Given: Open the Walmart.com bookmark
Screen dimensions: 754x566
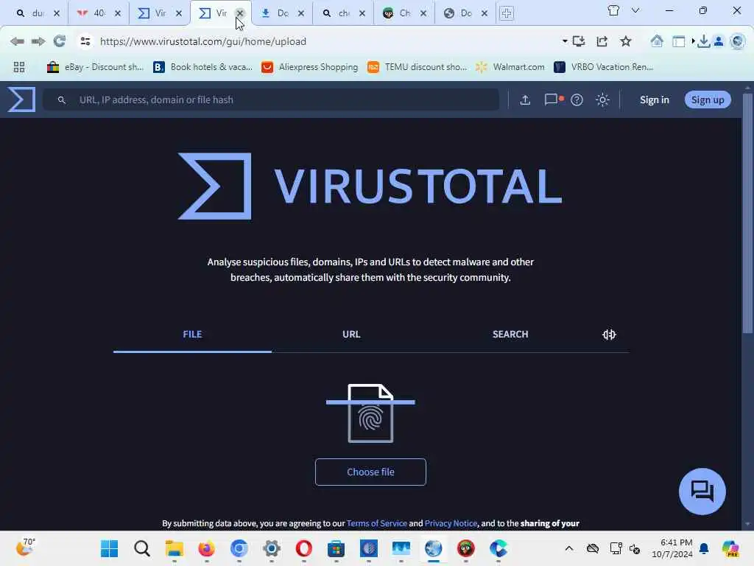Looking at the screenshot, I should pos(510,67).
